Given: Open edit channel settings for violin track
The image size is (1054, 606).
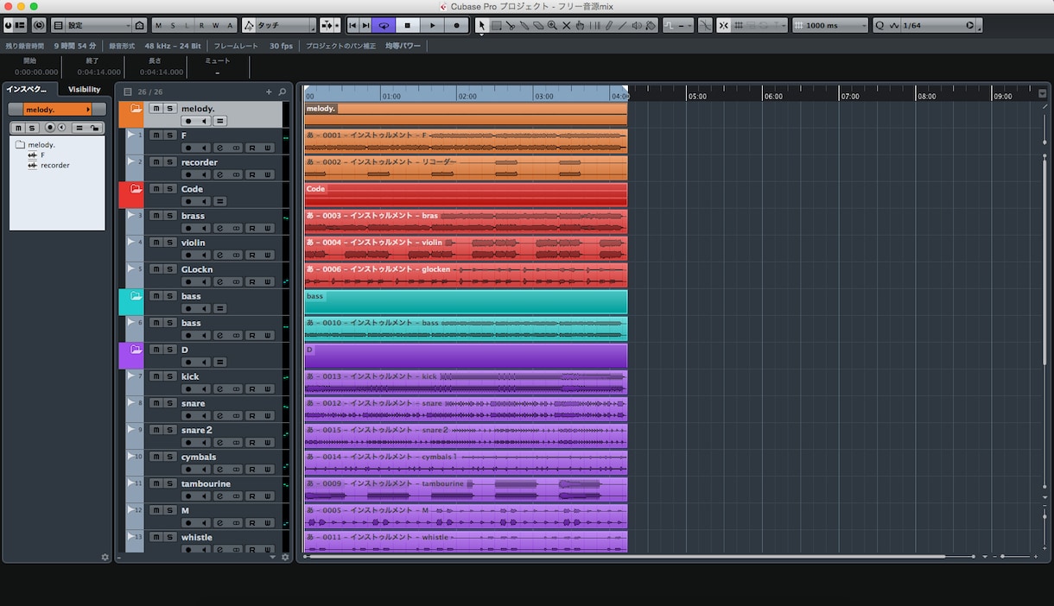Looking at the screenshot, I should (219, 256).
